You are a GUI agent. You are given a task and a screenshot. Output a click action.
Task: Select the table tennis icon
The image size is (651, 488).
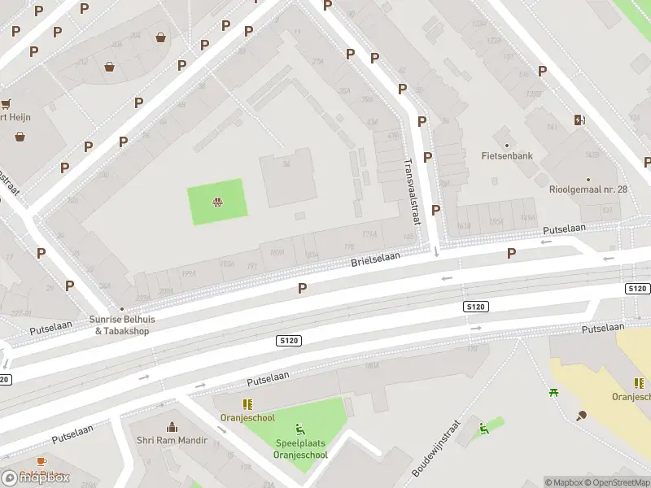click(x=581, y=416)
